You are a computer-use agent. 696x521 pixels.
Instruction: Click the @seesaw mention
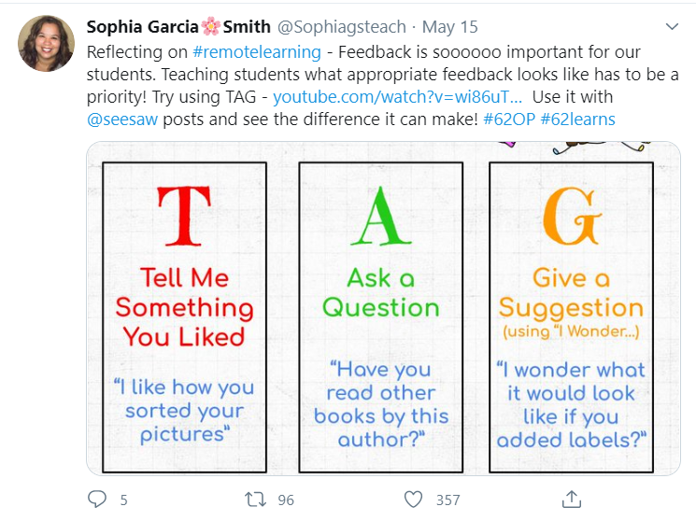tap(122, 120)
